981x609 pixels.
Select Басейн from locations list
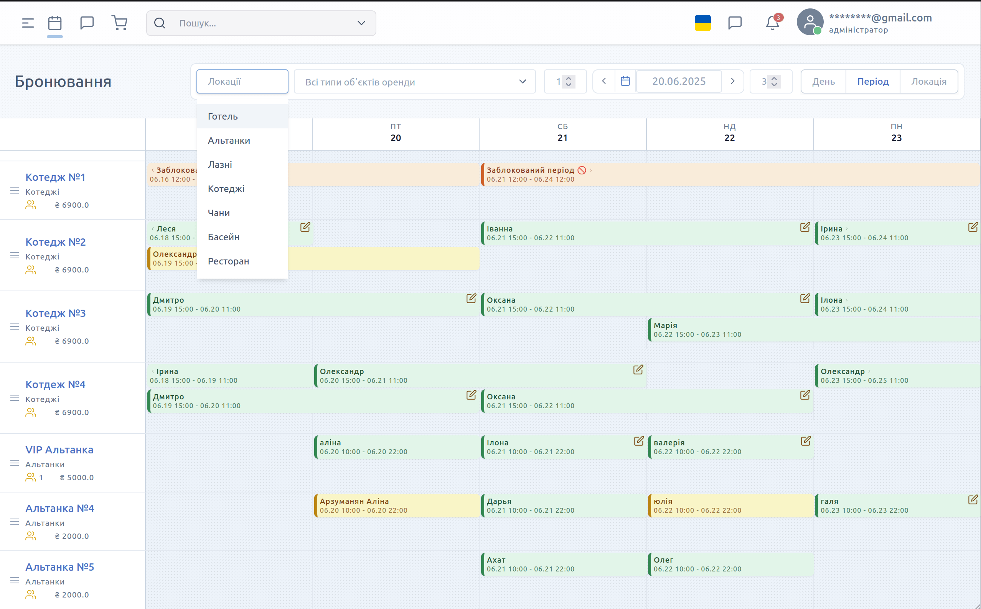point(242,237)
